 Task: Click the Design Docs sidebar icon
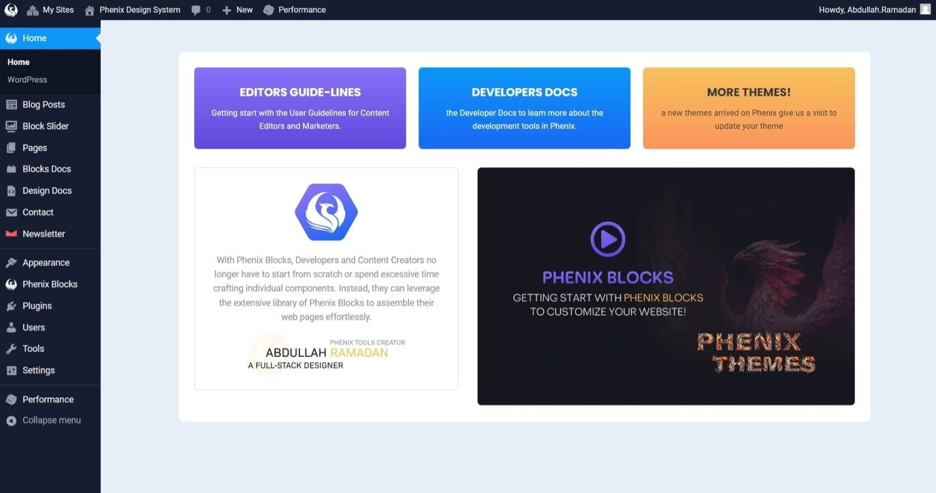pos(12,190)
